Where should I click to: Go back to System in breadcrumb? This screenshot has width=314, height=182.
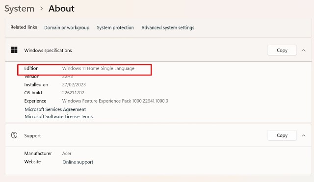[19, 9]
